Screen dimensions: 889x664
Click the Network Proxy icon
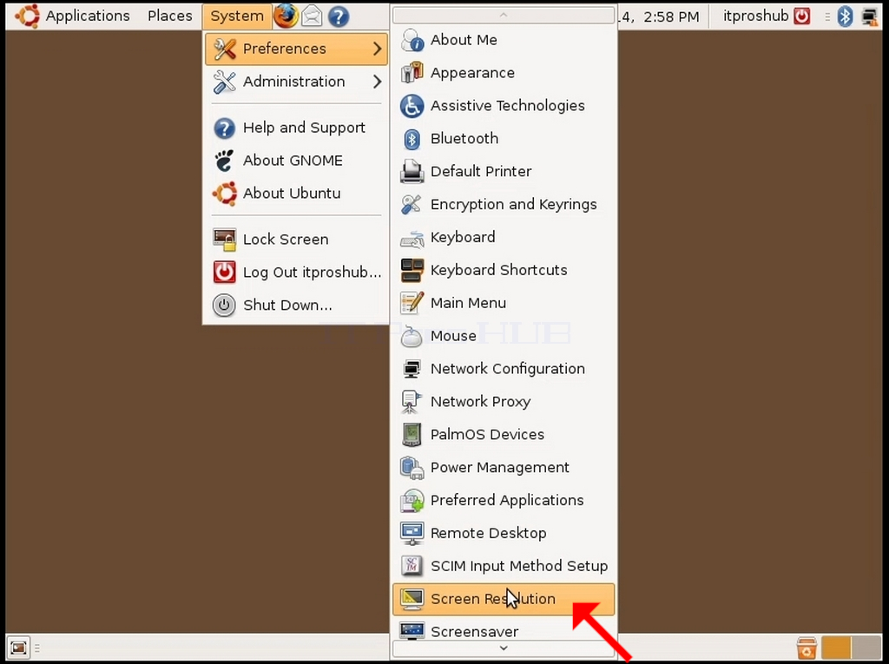point(411,402)
